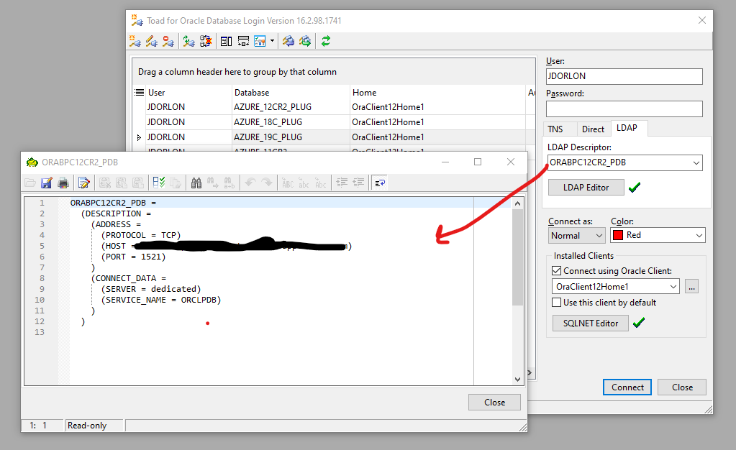736x450 pixels.
Task: Expand the OraClient12Home1 client dropdown
Action: pyautogui.click(x=673, y=286)
